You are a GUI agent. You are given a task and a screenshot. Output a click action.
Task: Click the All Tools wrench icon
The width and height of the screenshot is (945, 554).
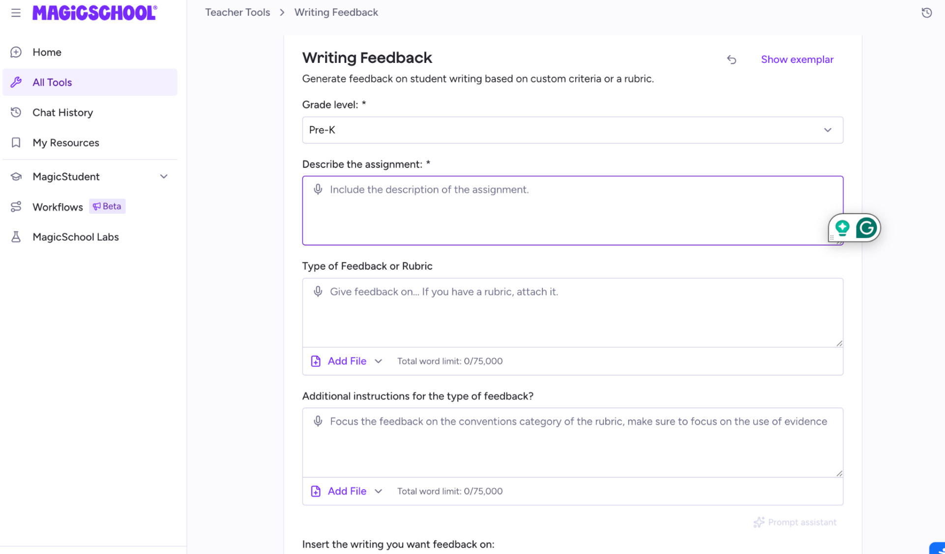pos(16,82)
